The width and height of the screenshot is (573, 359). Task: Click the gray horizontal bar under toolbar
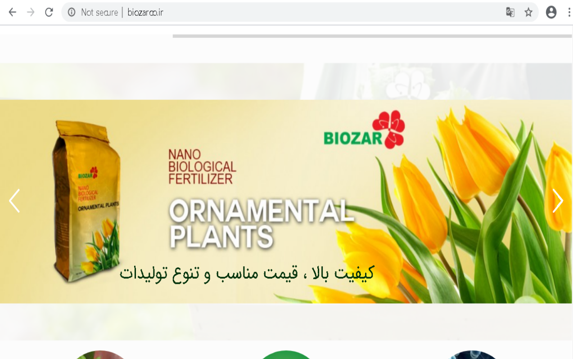tap(372, 36)
